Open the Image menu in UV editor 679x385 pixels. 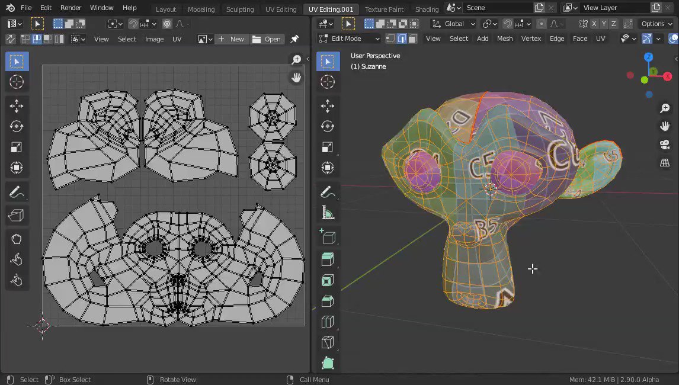point(154,39)
